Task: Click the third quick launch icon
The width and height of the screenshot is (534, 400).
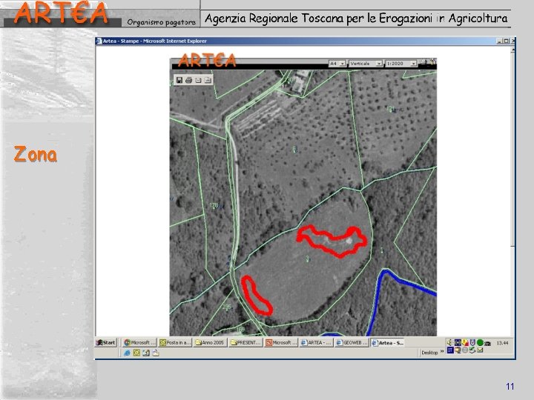Action: point(146,353)
